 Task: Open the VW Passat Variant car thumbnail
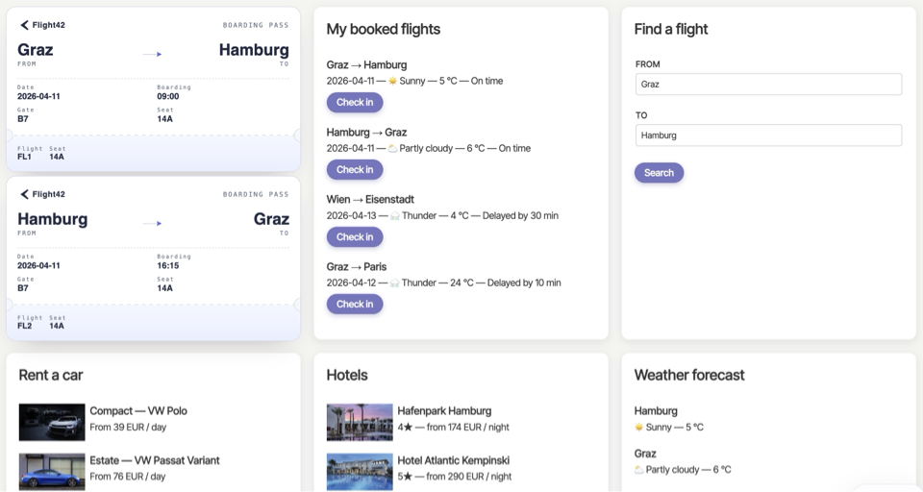(52, 472)
